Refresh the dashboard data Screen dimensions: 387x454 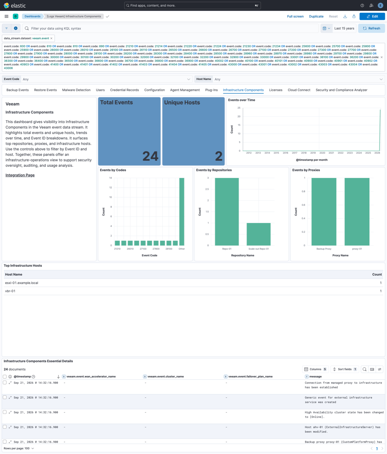[x=371, y=28]
